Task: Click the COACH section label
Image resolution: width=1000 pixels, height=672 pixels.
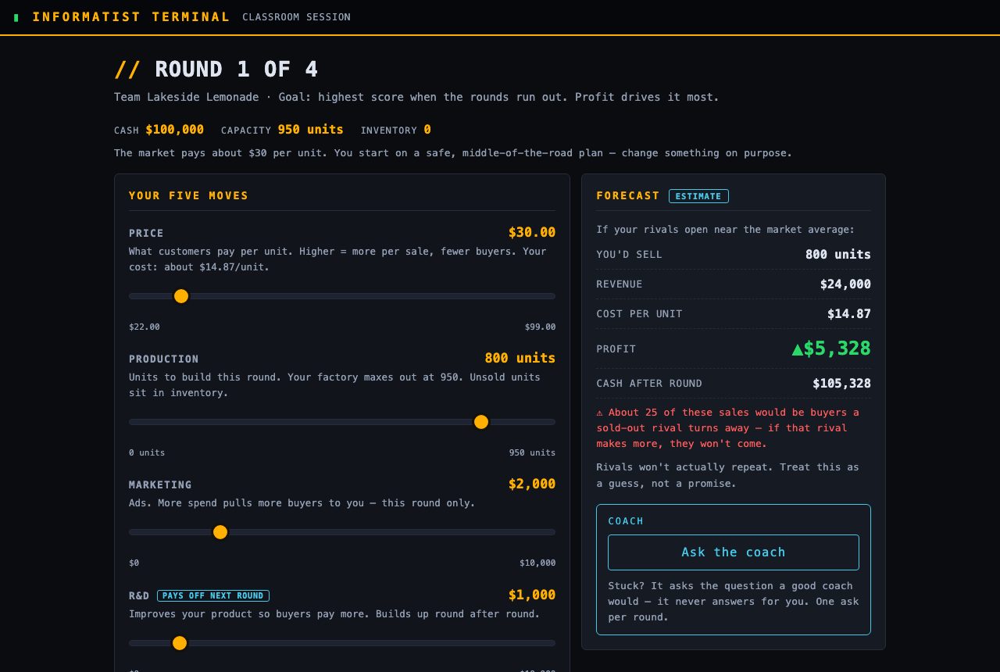Action: [x=626, y=521]
